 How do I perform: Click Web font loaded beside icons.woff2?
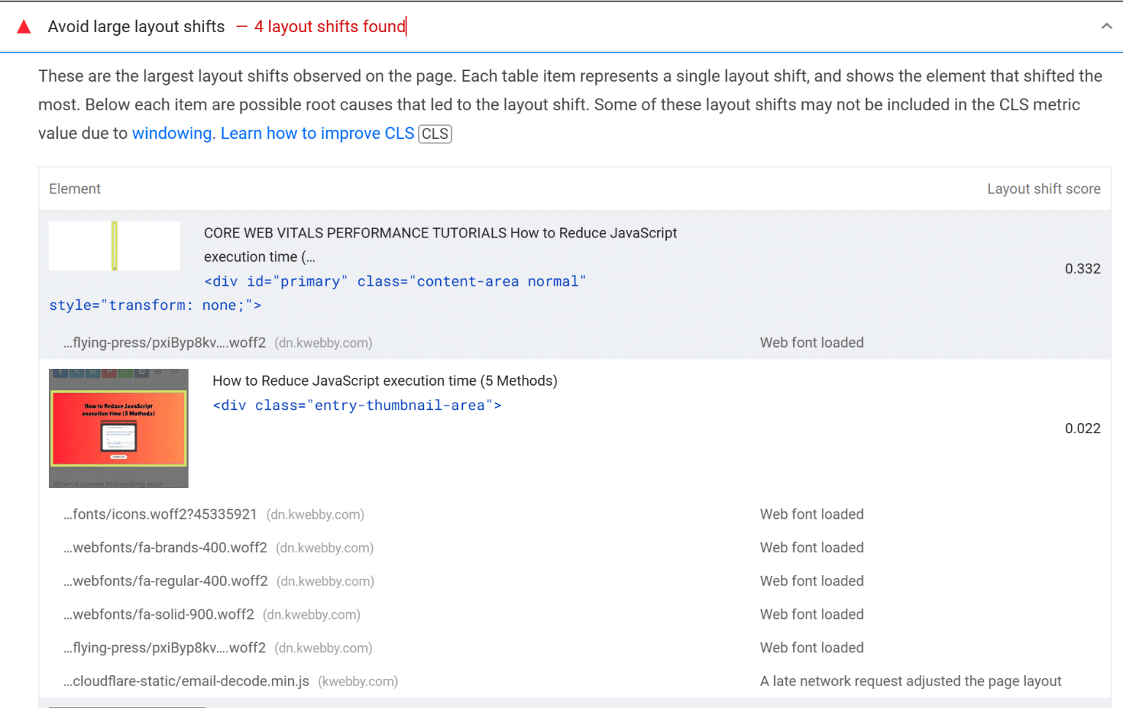pos(812,514)
